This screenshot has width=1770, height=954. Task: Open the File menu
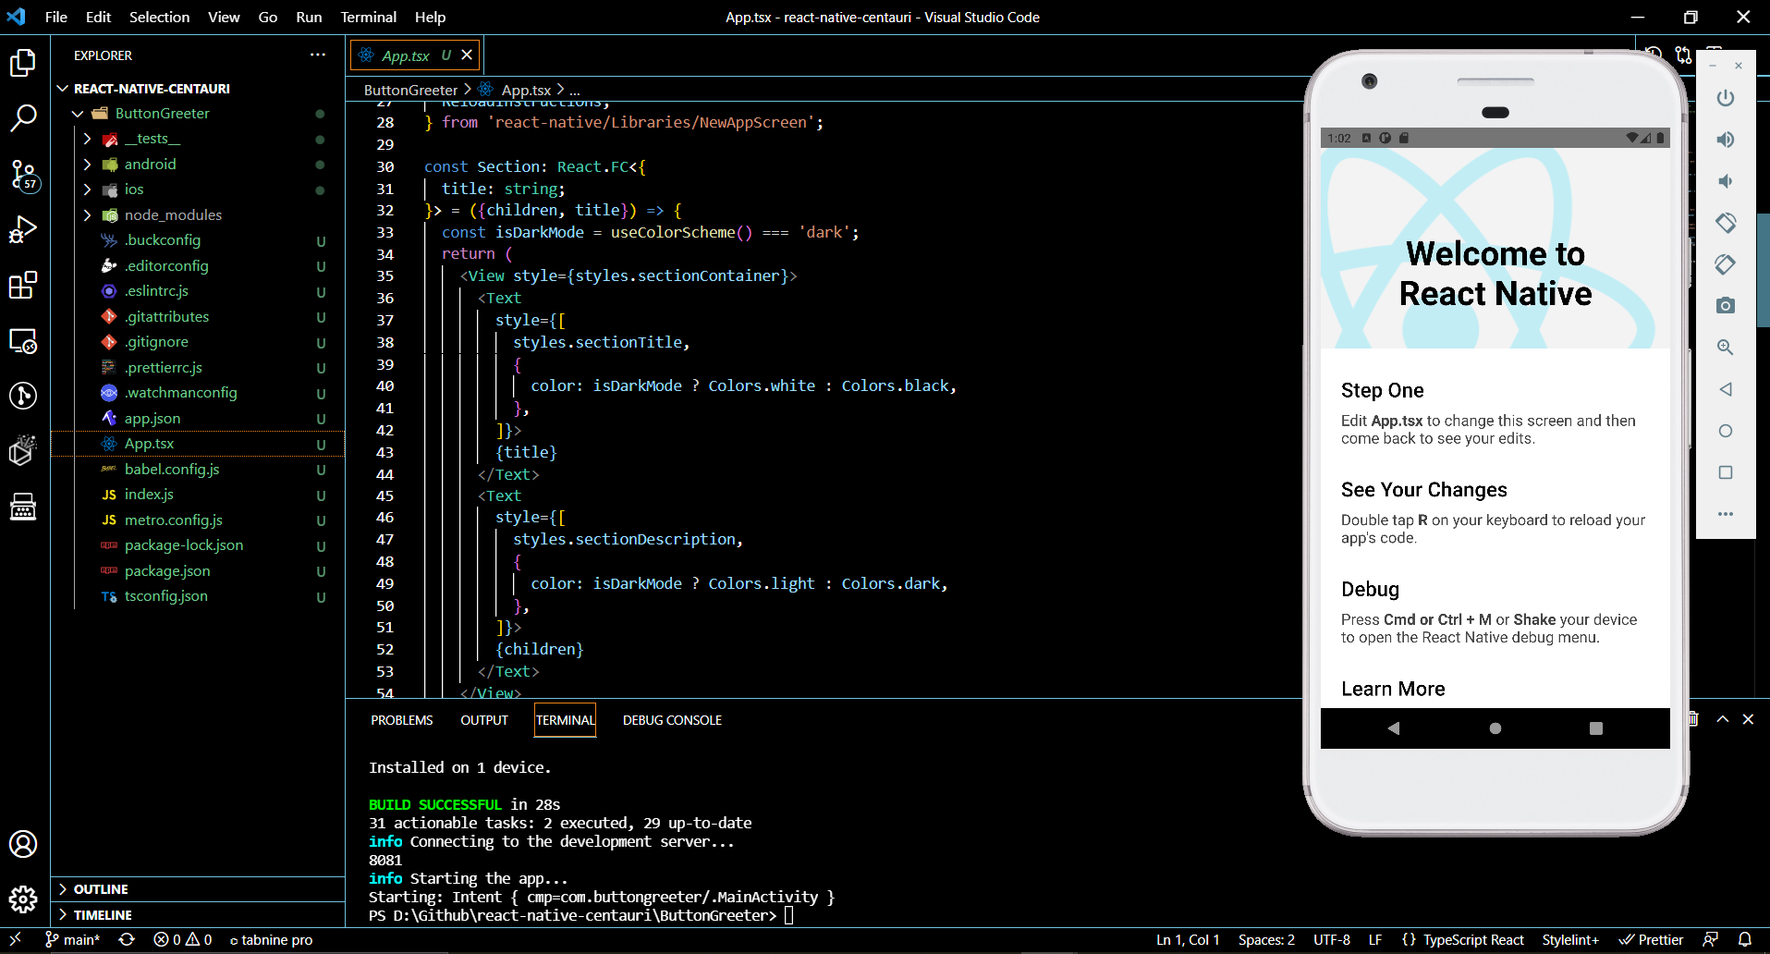(x=56, y=17)
